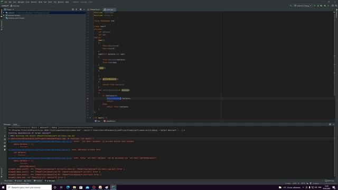338x190 pixels.
Task: Click the Event Log button
Action: (330, 181)
